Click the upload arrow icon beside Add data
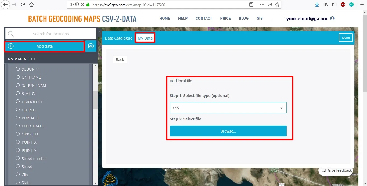This screenshot has height=186, width=367. click(x=91, y=46)
